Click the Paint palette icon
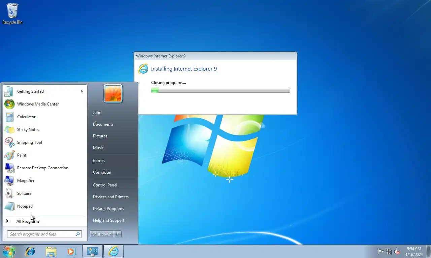This screenshot has height=258, width=431. [x=9, y=155]
